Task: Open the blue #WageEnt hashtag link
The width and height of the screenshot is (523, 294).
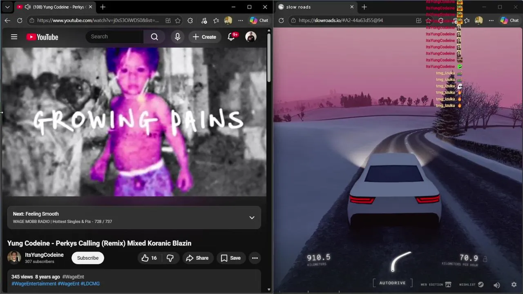Action: 69,284
